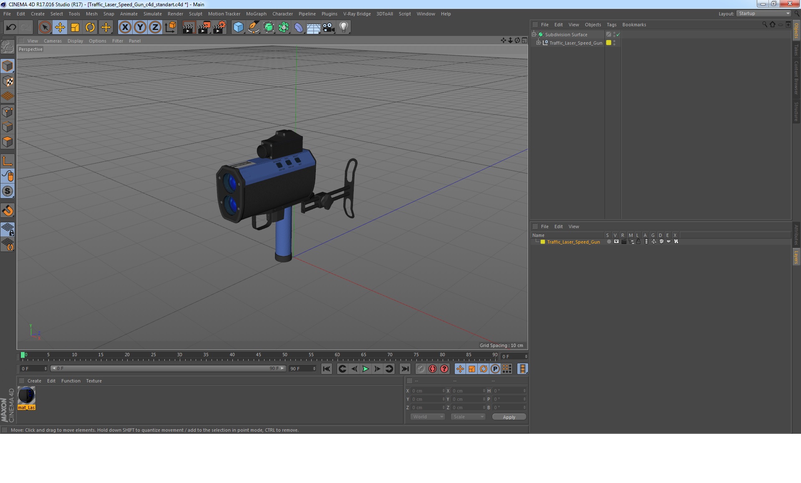Open the File menu
This screenshot has height=483, width=801.
point(7,14)
